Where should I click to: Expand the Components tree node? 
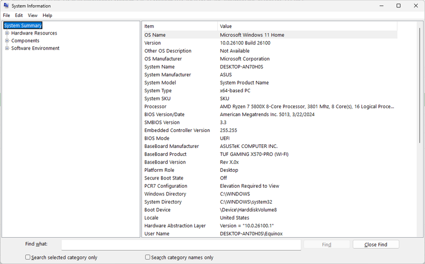(x=7, y=41)
